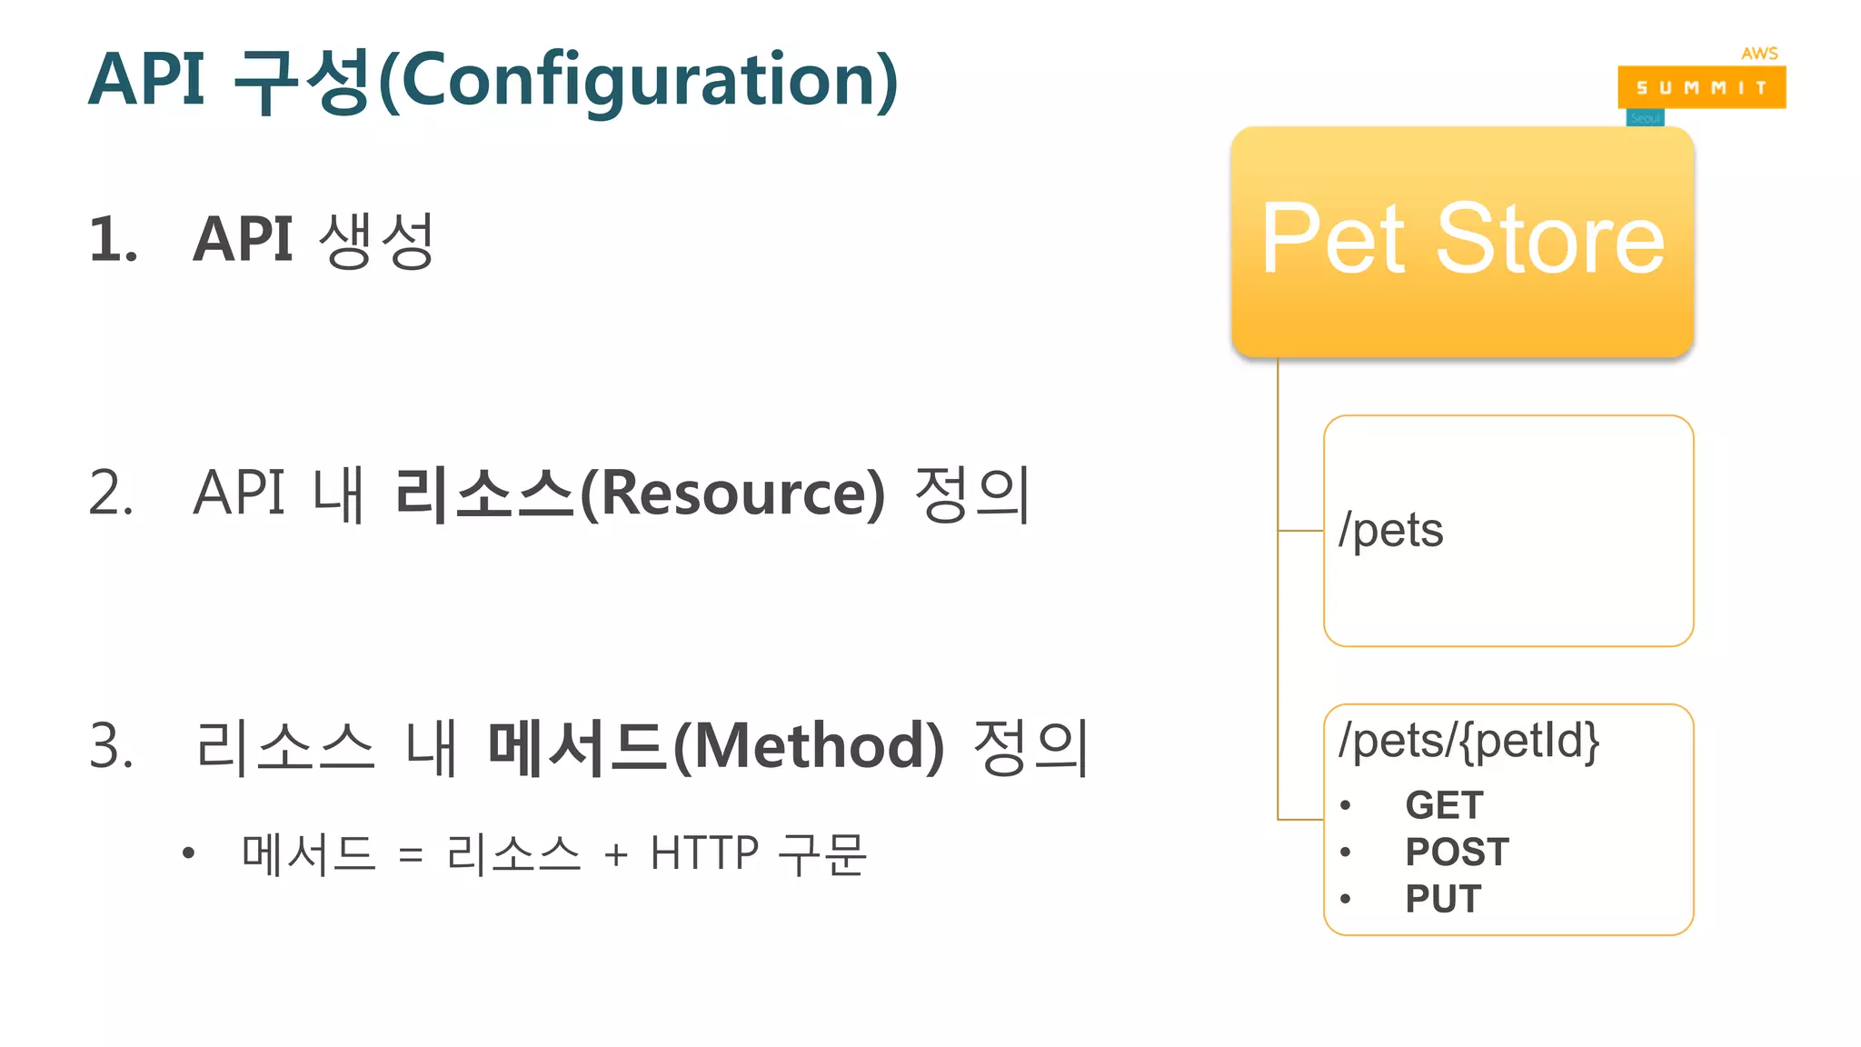
Task: Click the bold 메서드(Method) text
Action: click(x=716, y=746)
